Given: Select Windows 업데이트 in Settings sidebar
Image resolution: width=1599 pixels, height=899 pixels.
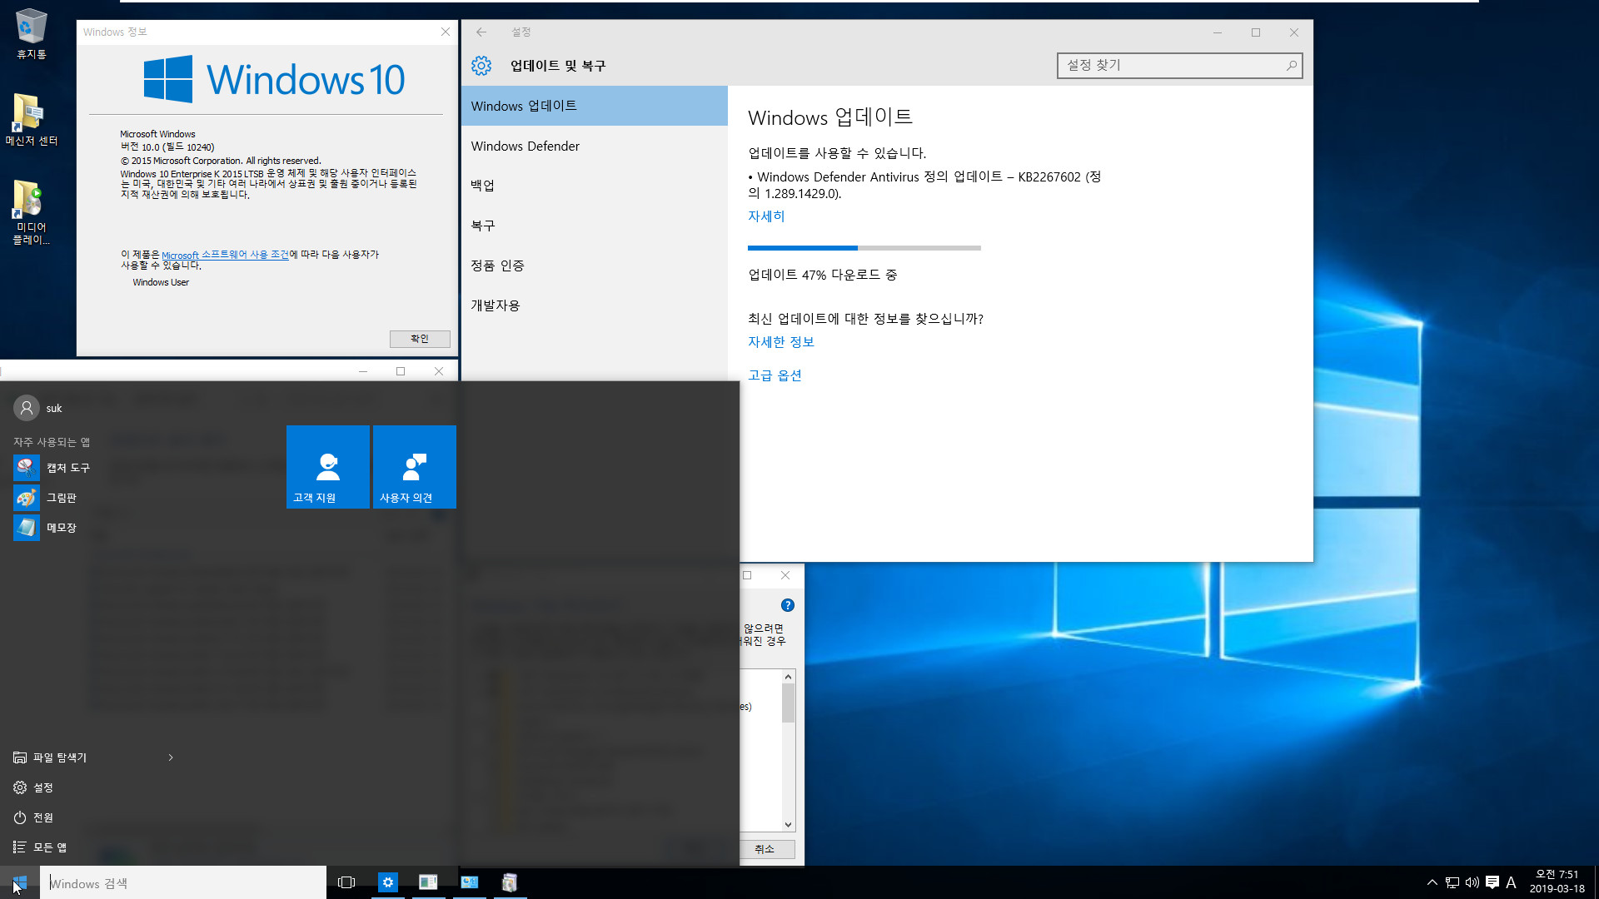Looking at the screenshot, I should (x=595, y=106).
